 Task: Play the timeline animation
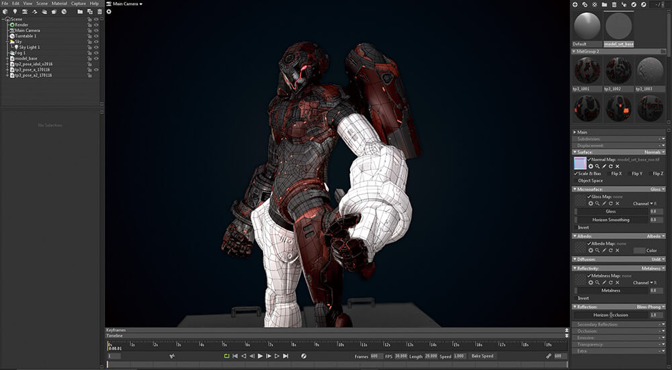(260, 356)
